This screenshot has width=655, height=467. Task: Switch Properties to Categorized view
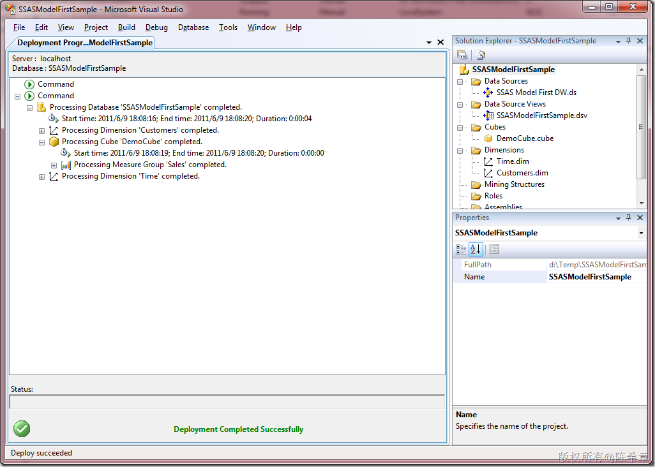(461, 249)
